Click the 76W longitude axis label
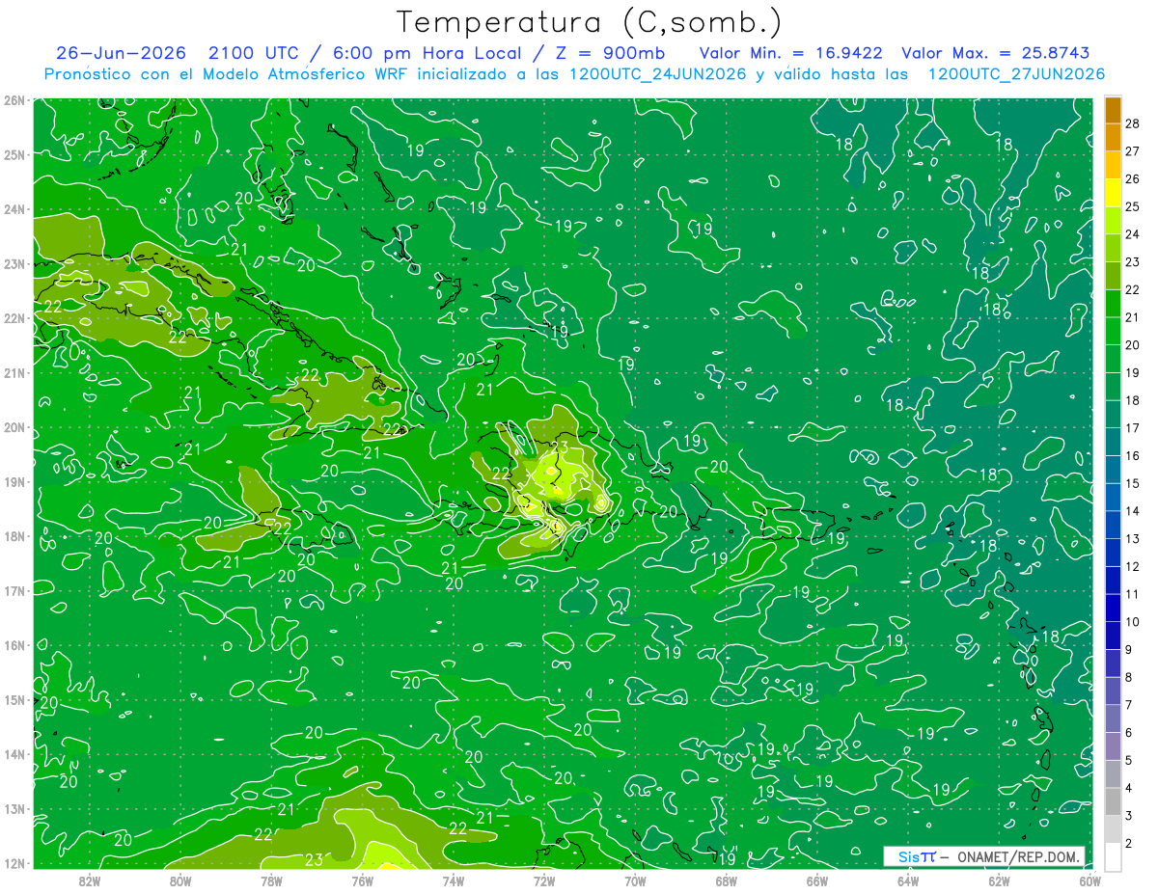The image size is (1158, 894). point(363,880)
